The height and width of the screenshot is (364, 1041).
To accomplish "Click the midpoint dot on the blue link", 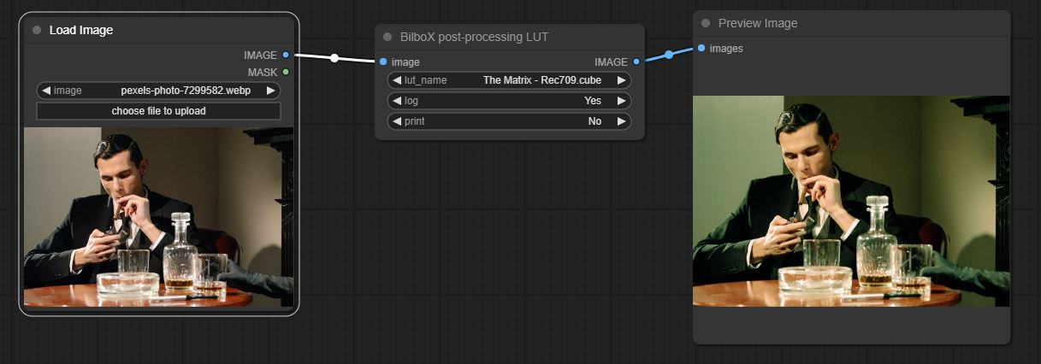I will (669, 54).
